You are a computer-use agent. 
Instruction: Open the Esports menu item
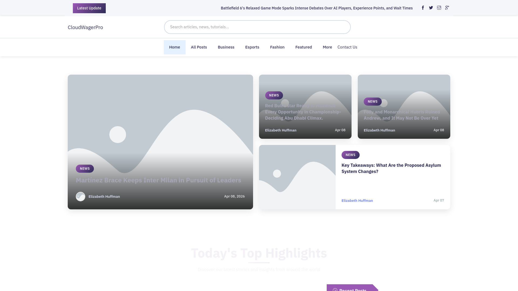point(252,47)
